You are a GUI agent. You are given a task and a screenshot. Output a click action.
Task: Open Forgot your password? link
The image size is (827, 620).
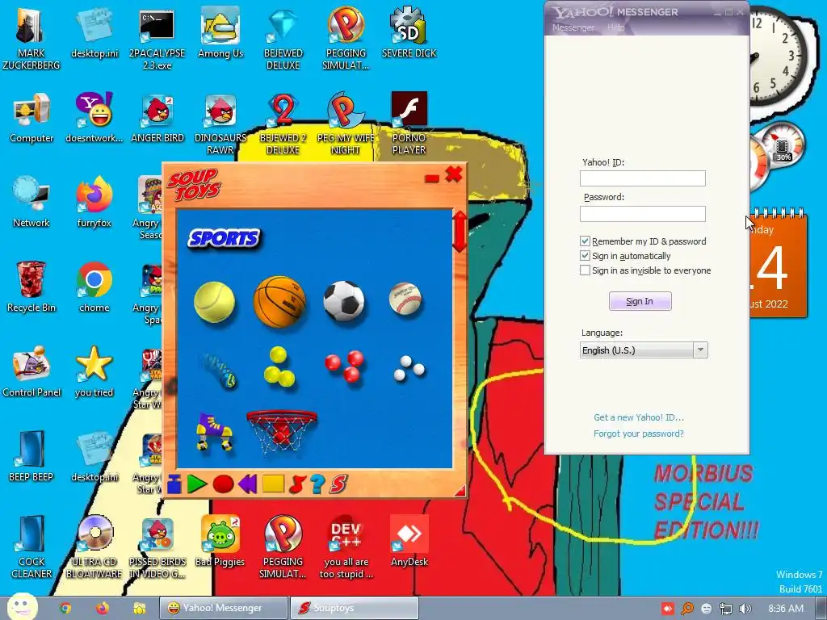639,434
